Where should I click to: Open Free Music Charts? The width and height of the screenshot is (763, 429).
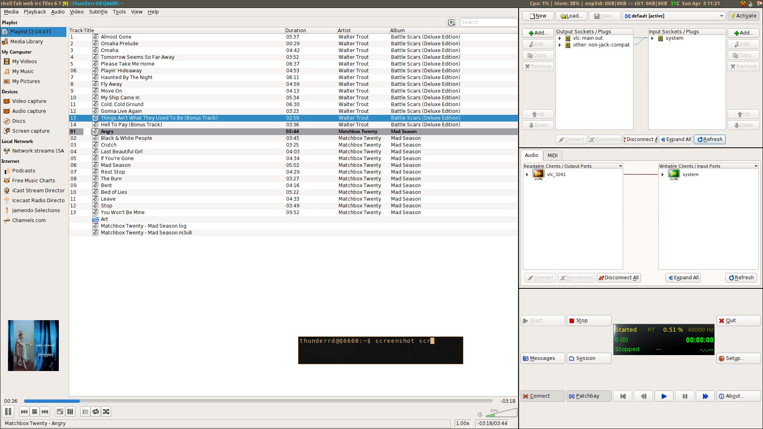pos(33,180)
